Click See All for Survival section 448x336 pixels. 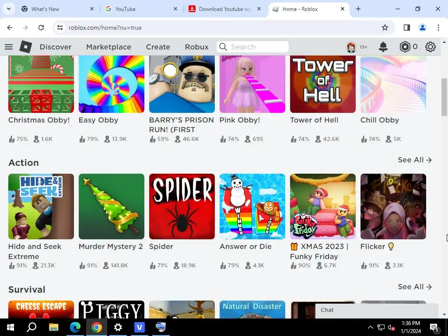pos(415,287)
